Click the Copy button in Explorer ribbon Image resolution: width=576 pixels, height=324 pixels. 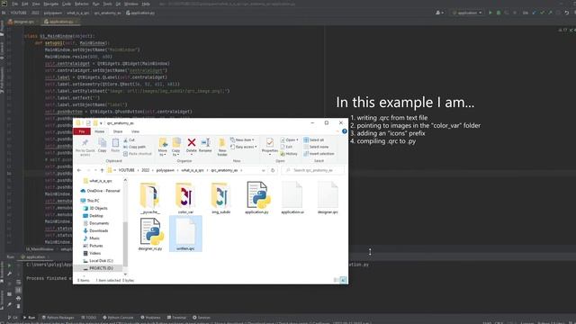pos(102,146)
